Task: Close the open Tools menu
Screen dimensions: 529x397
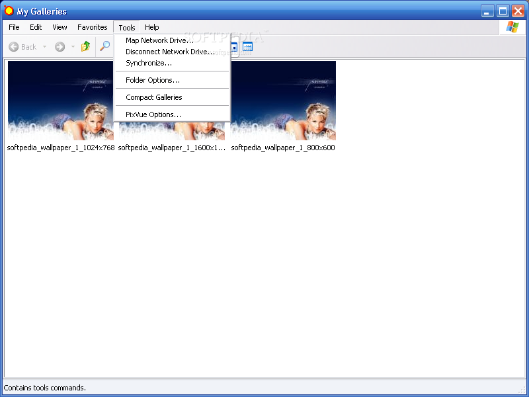Action: (126, 27)
